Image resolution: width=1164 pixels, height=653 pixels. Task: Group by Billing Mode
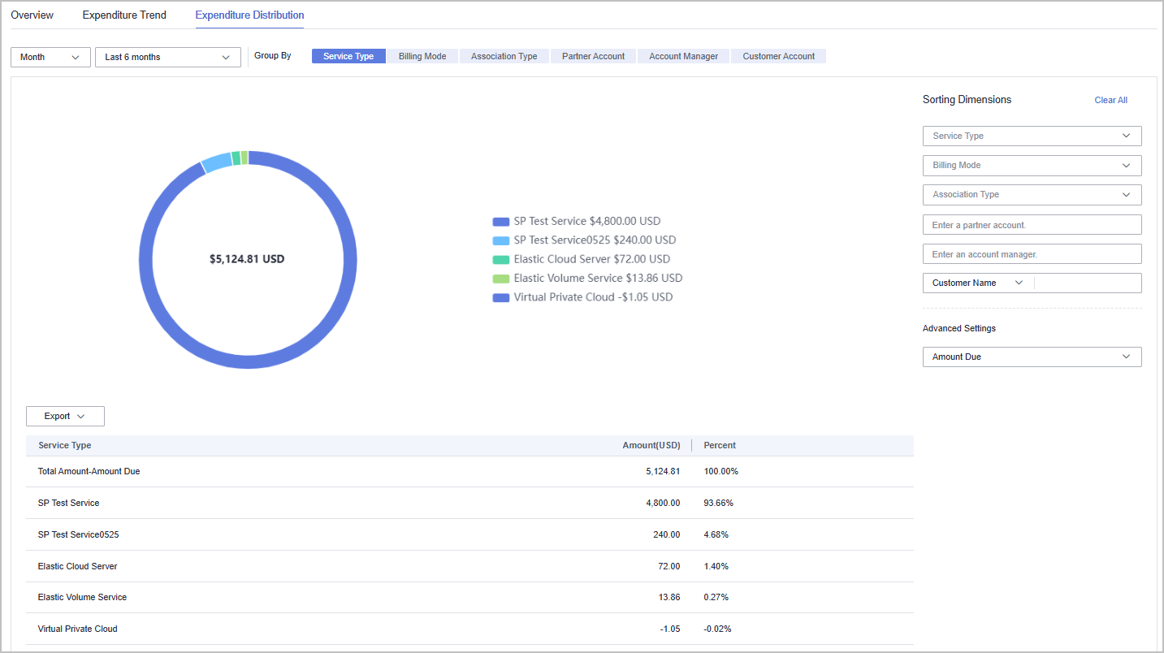tap(422, 56)
